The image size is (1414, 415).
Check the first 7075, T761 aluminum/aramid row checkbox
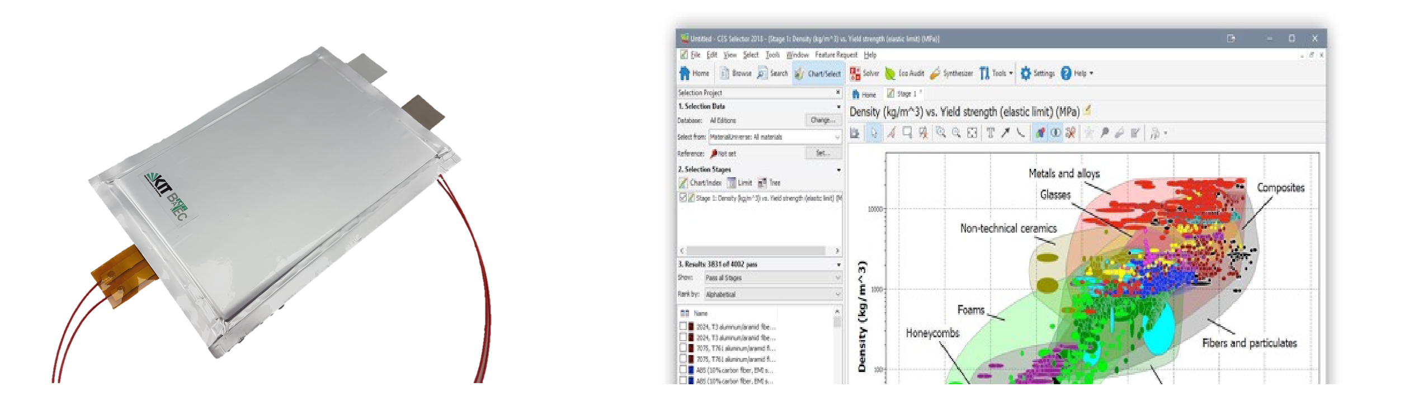[x=683, y=348]
